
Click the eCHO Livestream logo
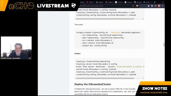(42, 6)
